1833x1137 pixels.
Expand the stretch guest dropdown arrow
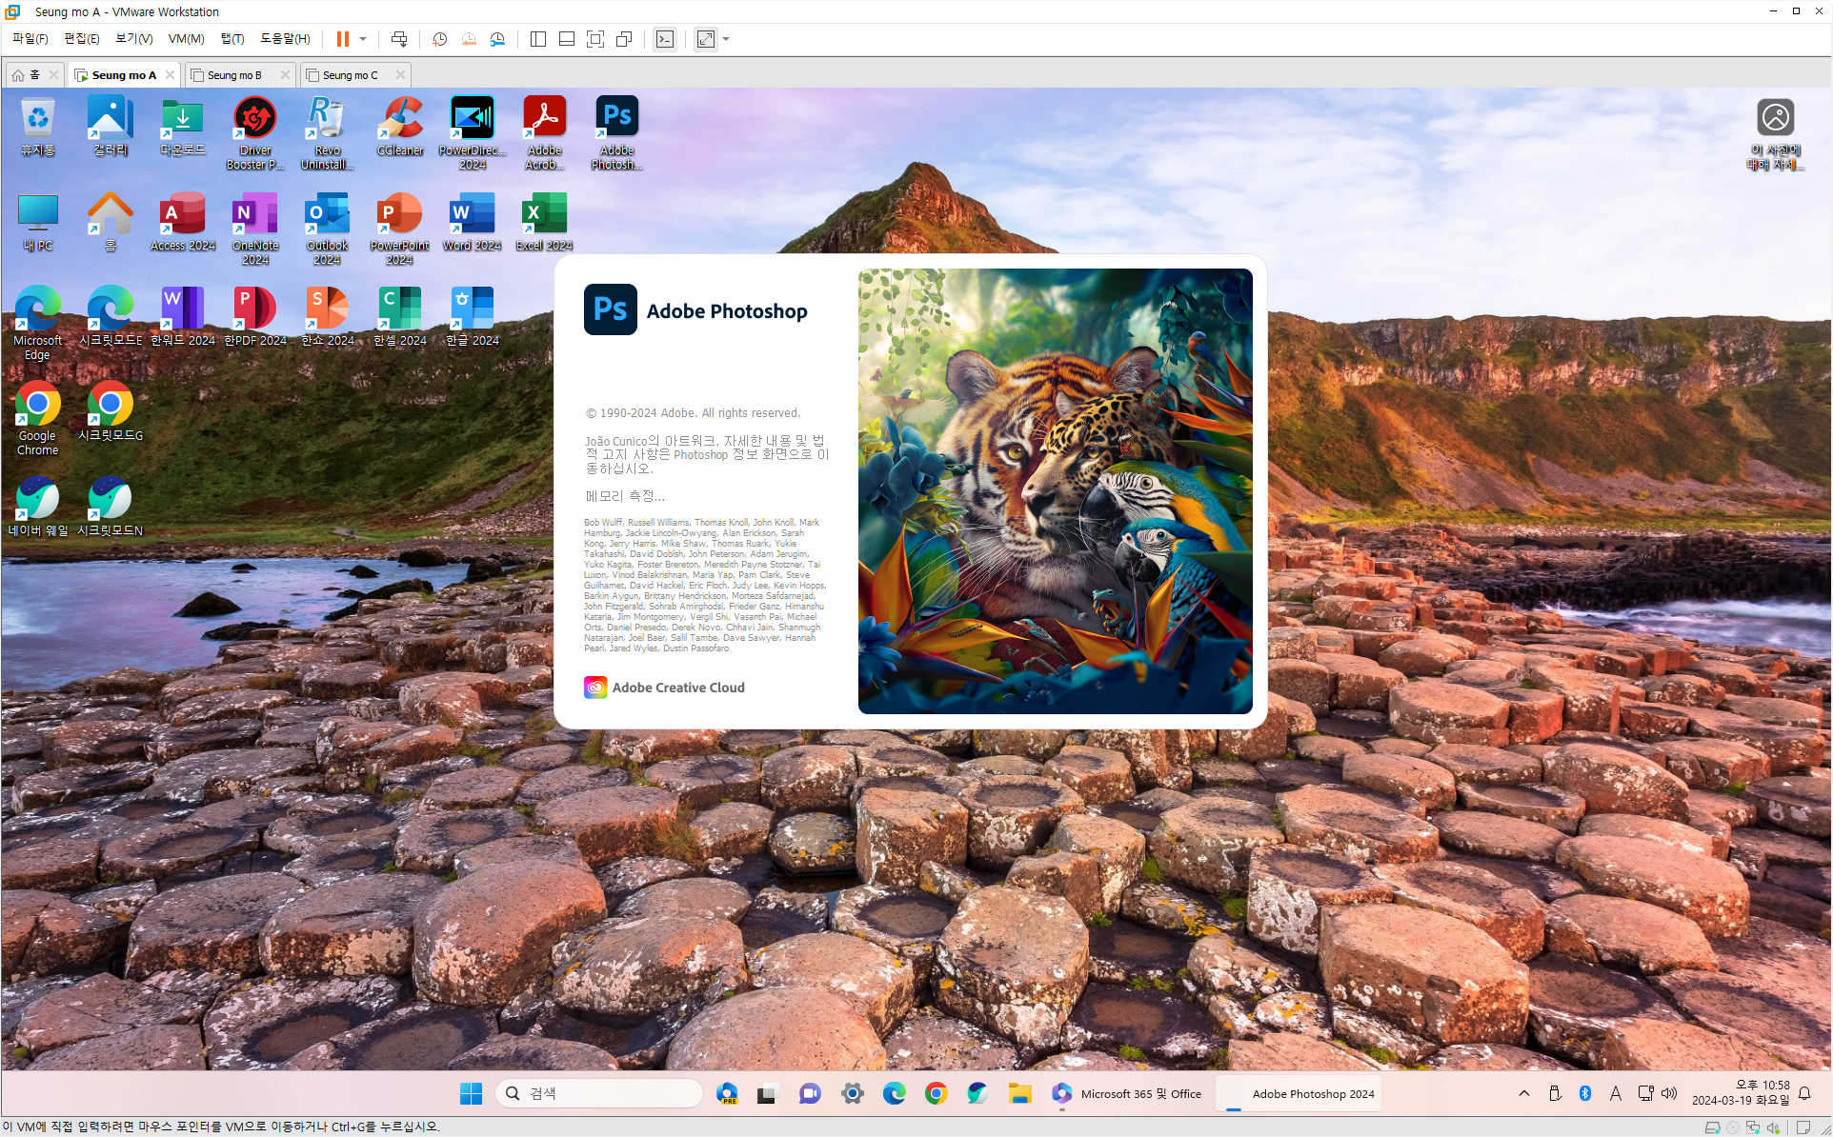(726, 39)
